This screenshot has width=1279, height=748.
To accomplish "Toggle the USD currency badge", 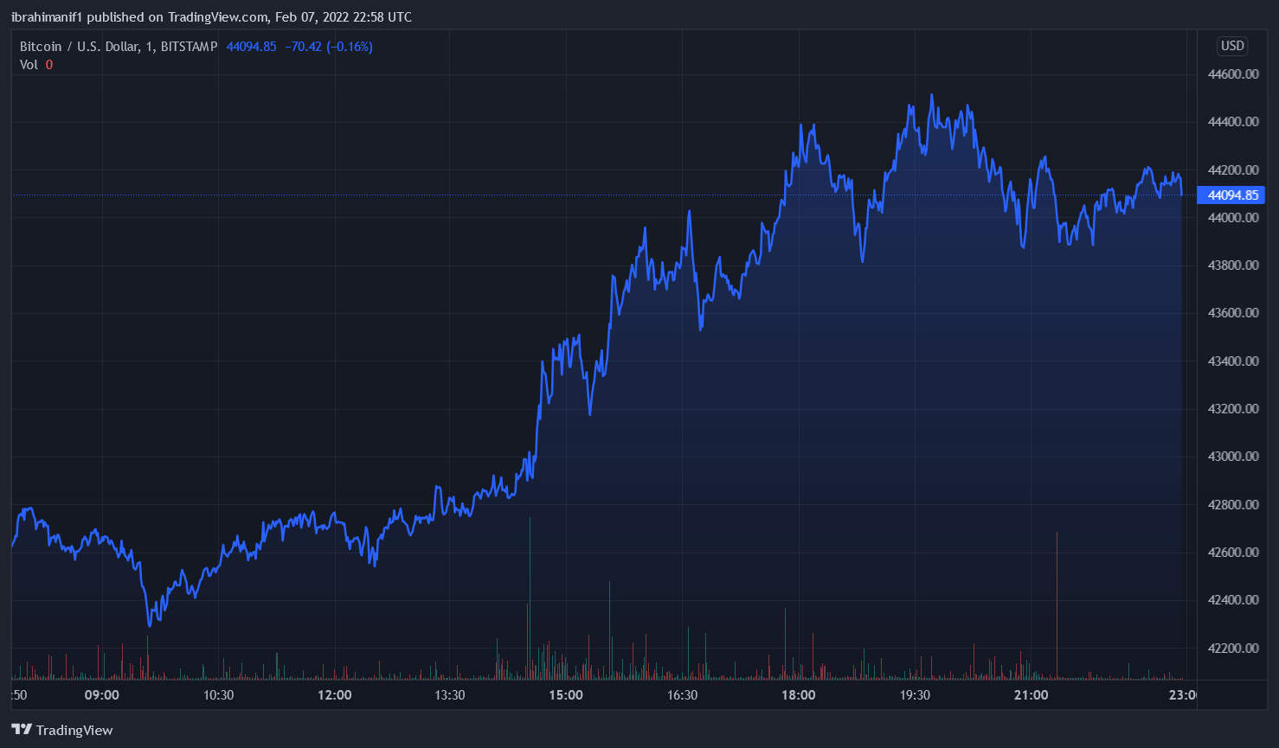I will coord(1231,46).
